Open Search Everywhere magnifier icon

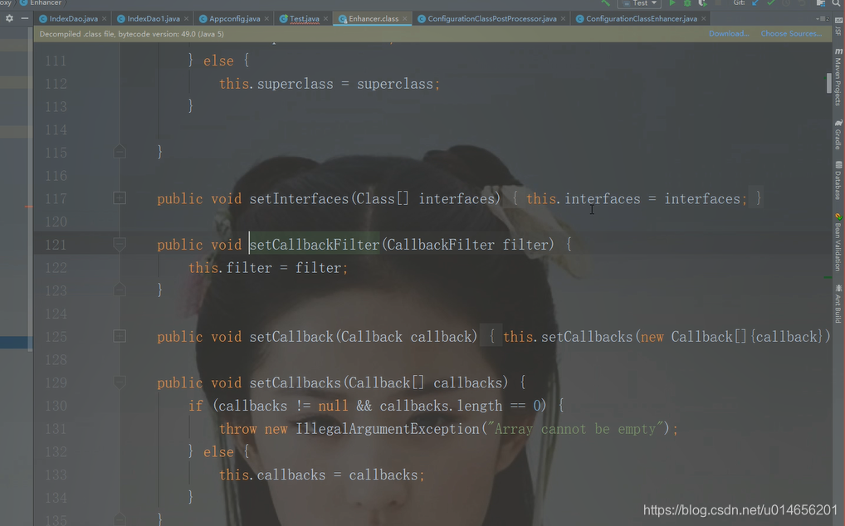837,3
